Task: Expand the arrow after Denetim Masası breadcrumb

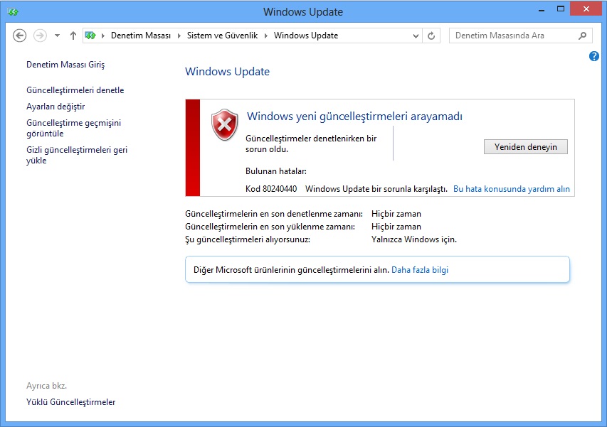Action: pyautogui.click(x=179, y=36)
